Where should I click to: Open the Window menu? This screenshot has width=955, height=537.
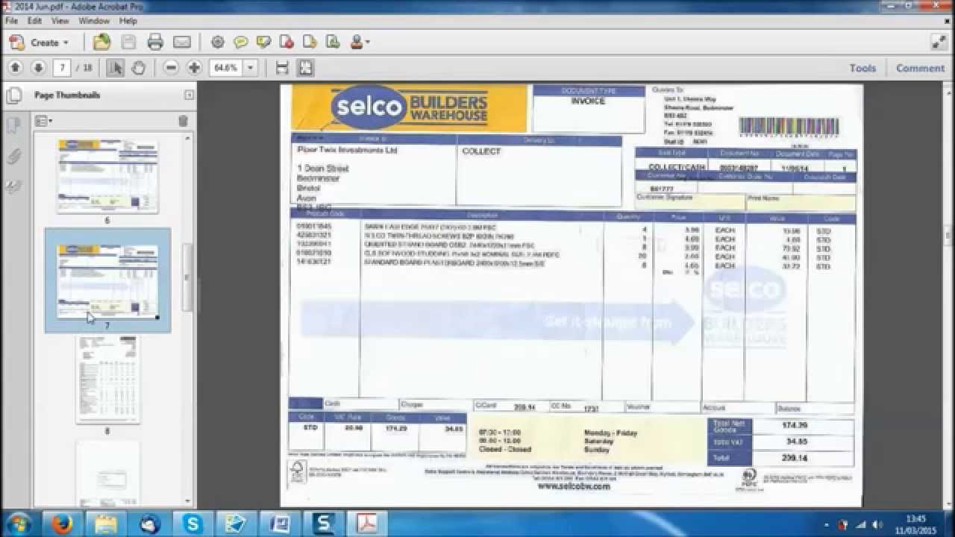[94, 21]
